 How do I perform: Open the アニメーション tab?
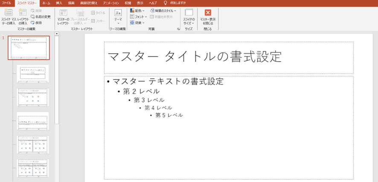111,3
